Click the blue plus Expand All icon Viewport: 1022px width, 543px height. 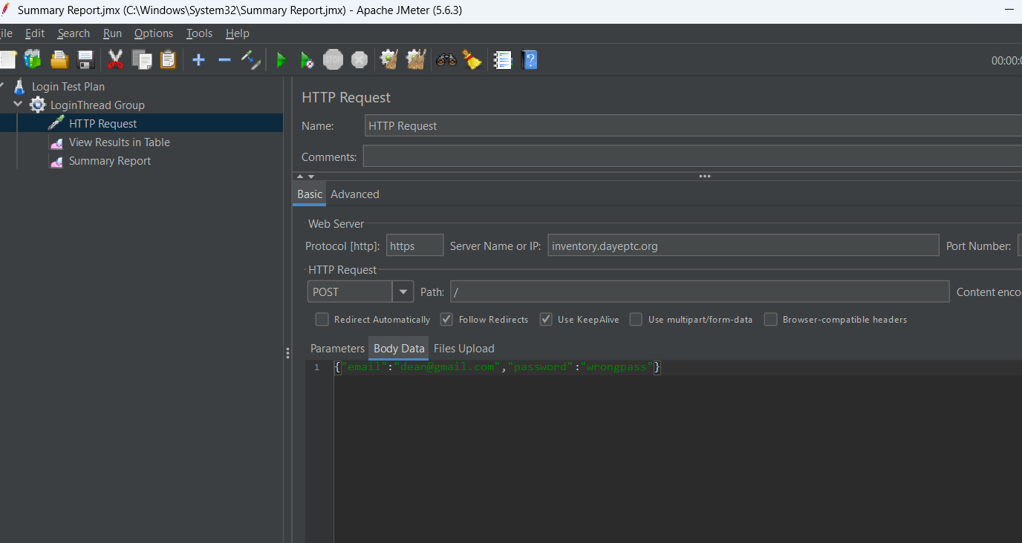click(198, 60)
